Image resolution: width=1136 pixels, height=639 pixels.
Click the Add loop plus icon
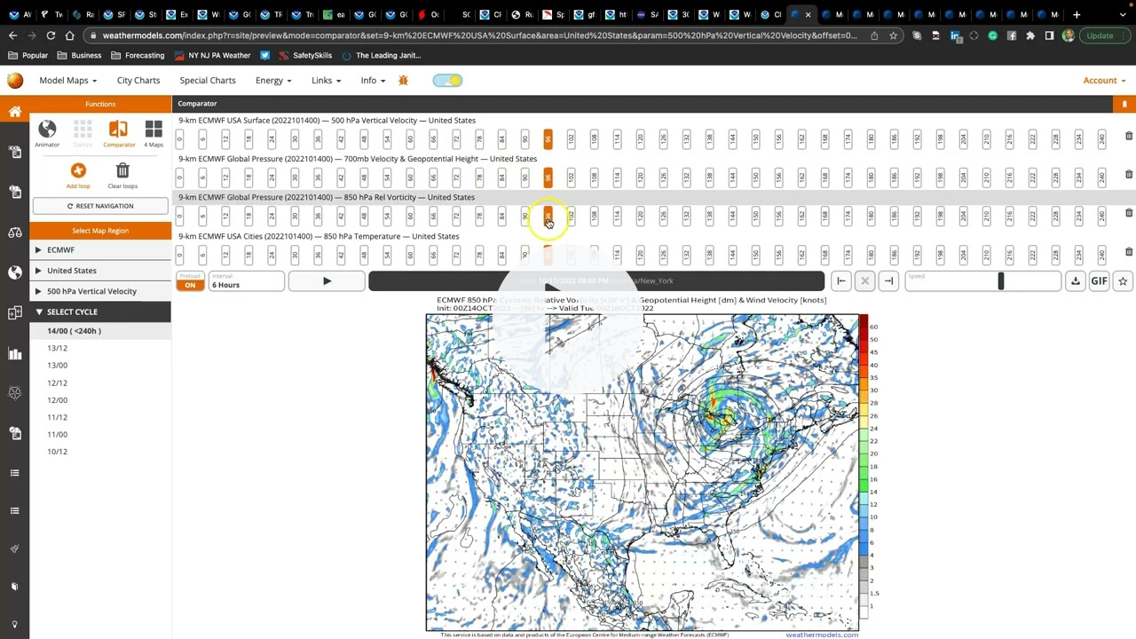point(78,170)
